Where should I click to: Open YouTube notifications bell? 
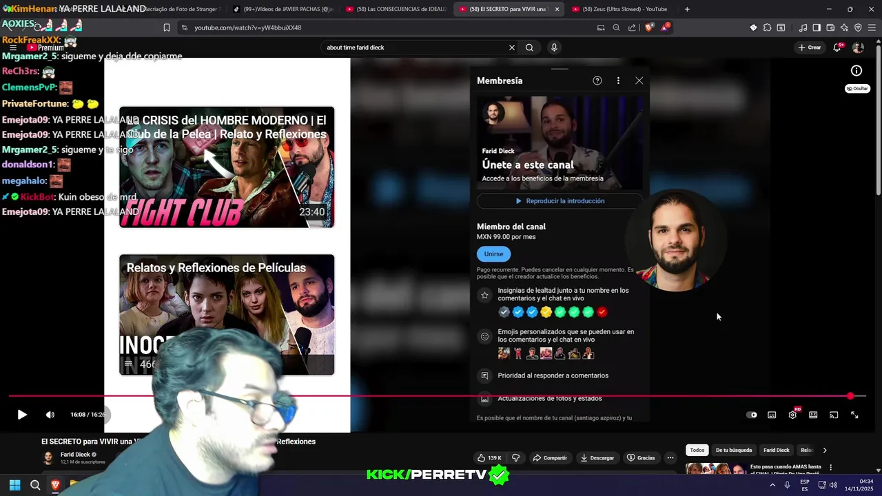pos(837,48)
